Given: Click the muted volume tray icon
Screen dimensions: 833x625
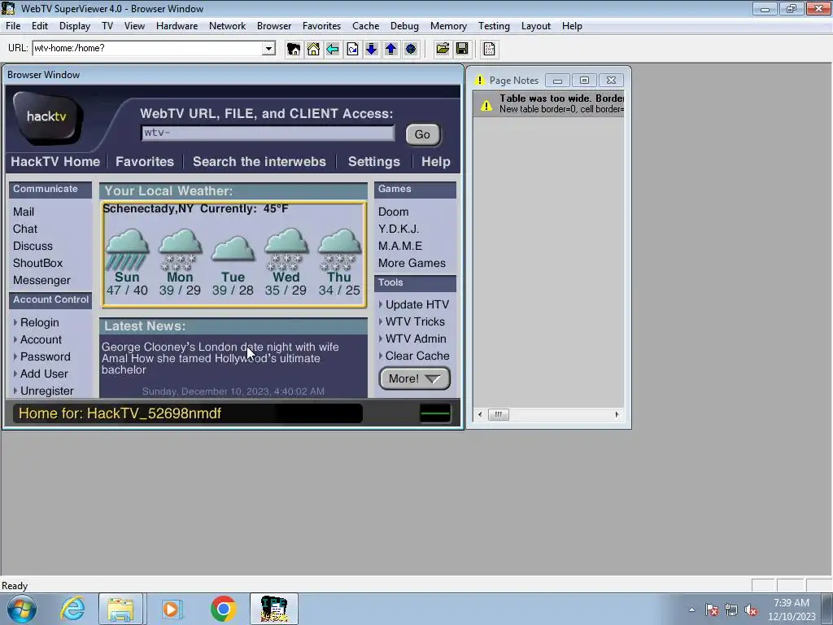Looking at the screenshot, I should point(751,610).
